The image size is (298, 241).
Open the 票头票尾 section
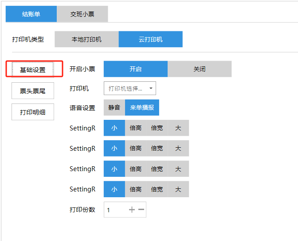pyautogui.click(x=33, y=91)
